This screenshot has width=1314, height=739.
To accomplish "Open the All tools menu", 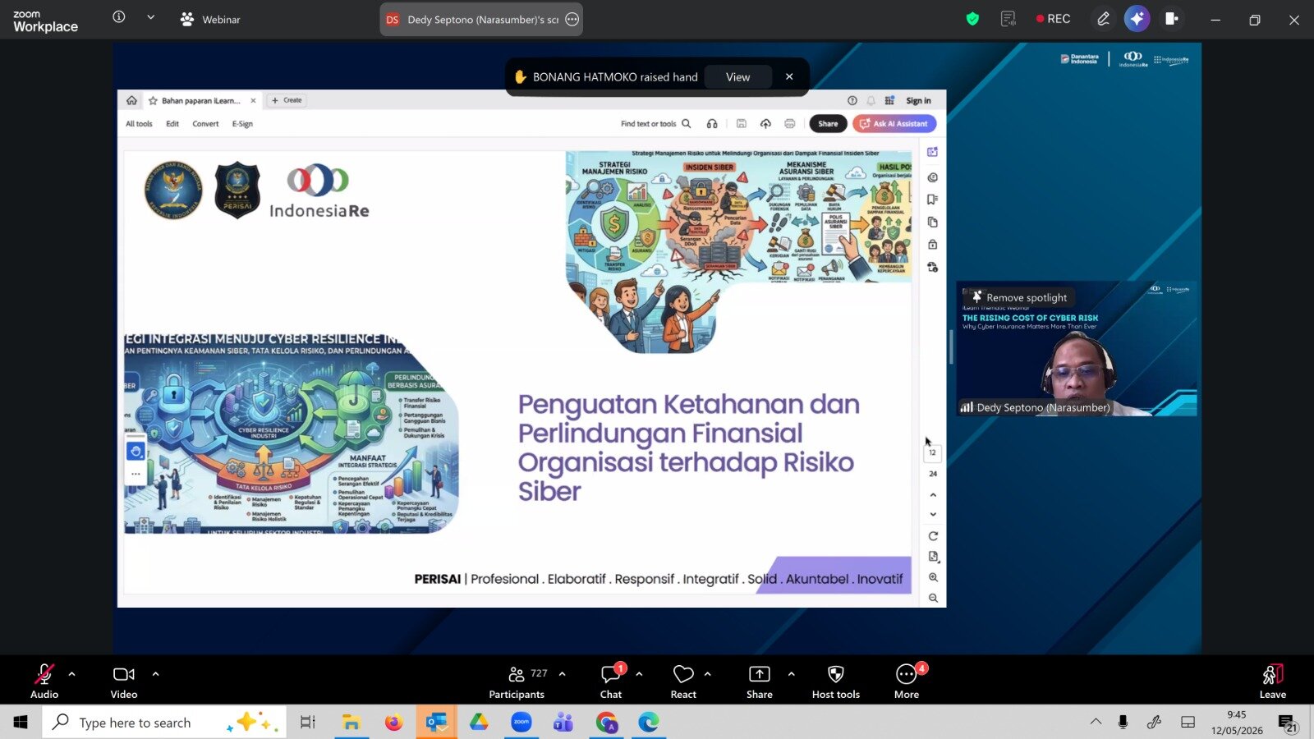I will click(x=139, y=124).
